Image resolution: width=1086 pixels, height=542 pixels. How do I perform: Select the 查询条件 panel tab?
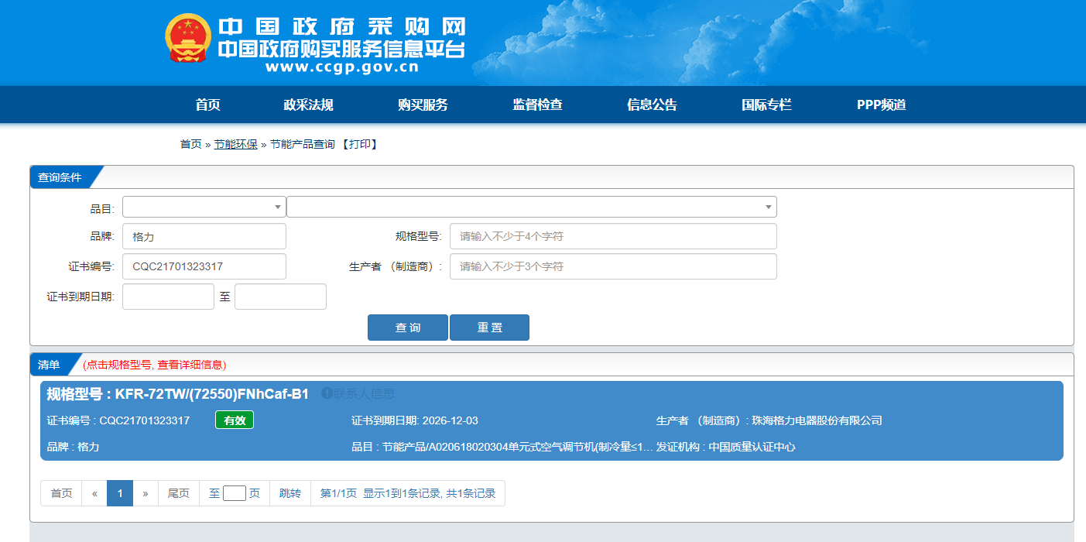coord(60,177)
